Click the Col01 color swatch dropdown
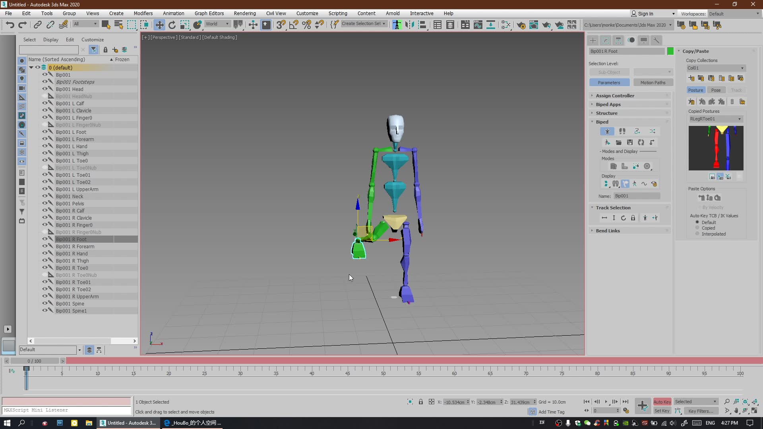The width and height of the screenshot is (763, 429). 741,68
